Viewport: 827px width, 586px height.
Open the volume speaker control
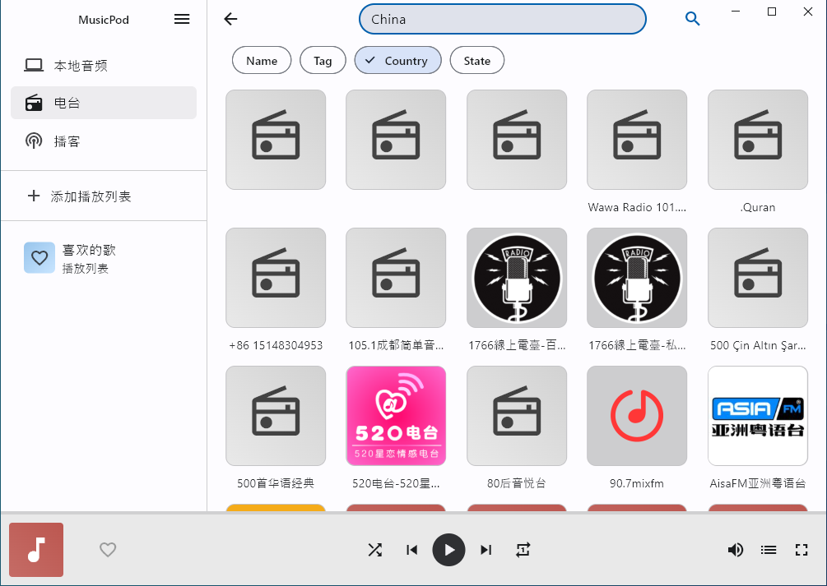pos(735,550)
